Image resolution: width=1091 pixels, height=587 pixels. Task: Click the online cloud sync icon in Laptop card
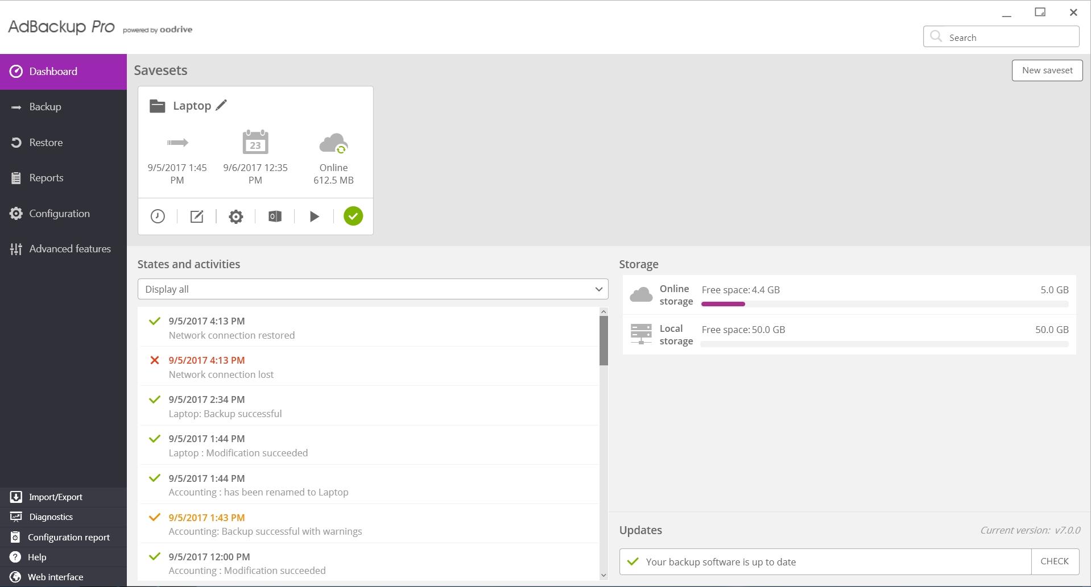point(334,144)
